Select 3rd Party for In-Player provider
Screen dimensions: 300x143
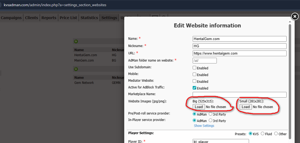[x=211, y=121]
